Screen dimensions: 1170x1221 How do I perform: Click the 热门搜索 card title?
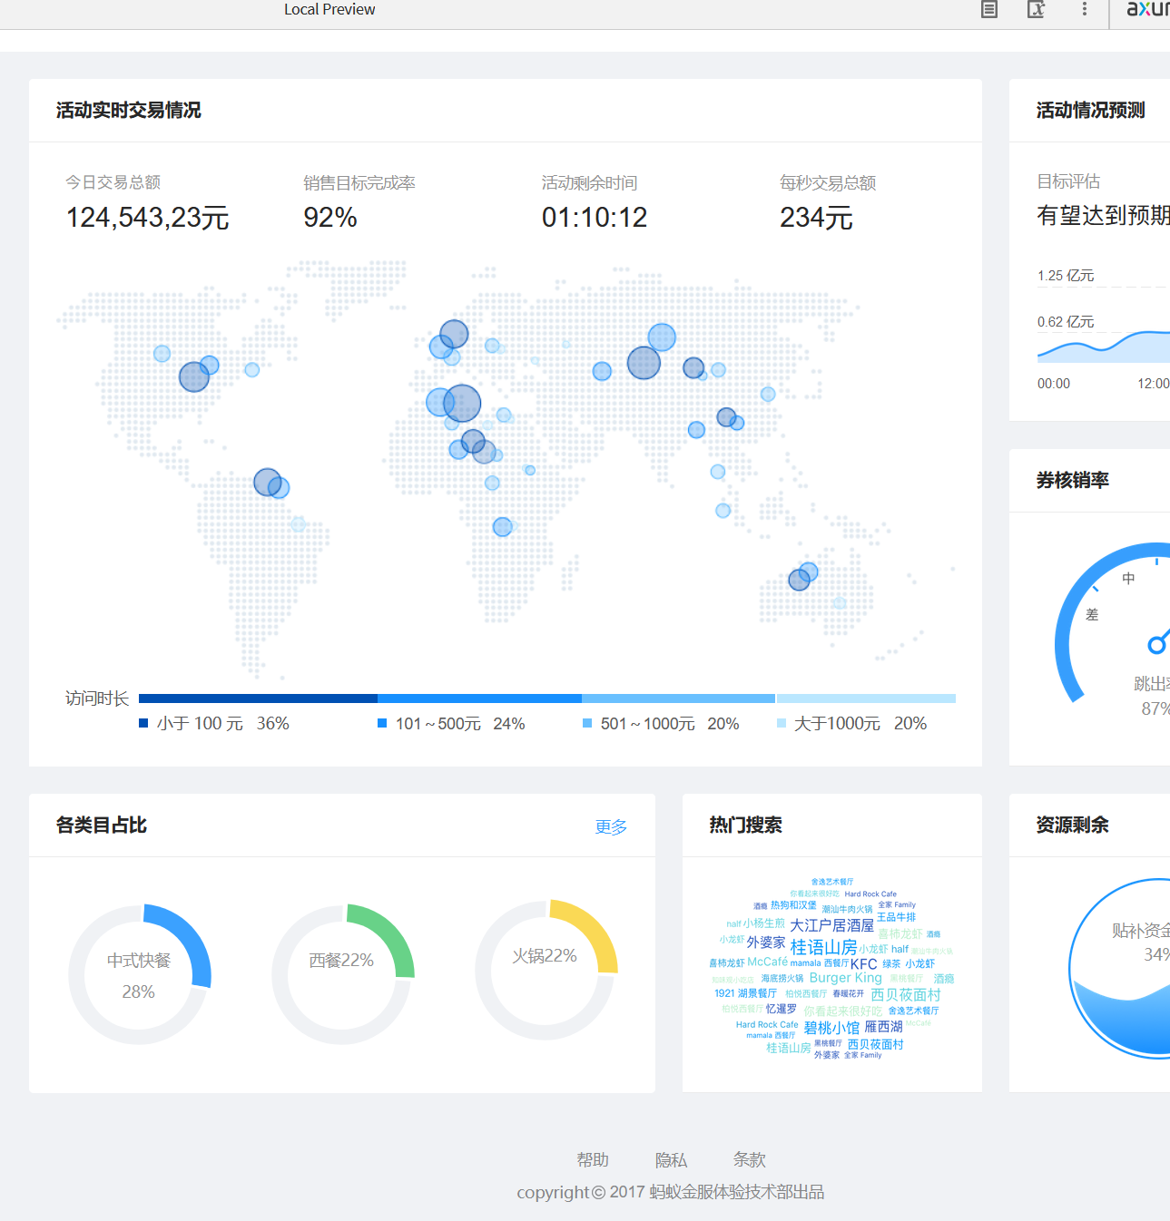(x=746, y=825)
